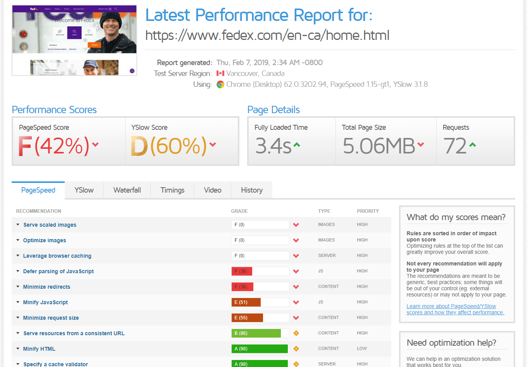Click the Total Page Size label
This screenshot has height=367, width=528.
[364, 128]
